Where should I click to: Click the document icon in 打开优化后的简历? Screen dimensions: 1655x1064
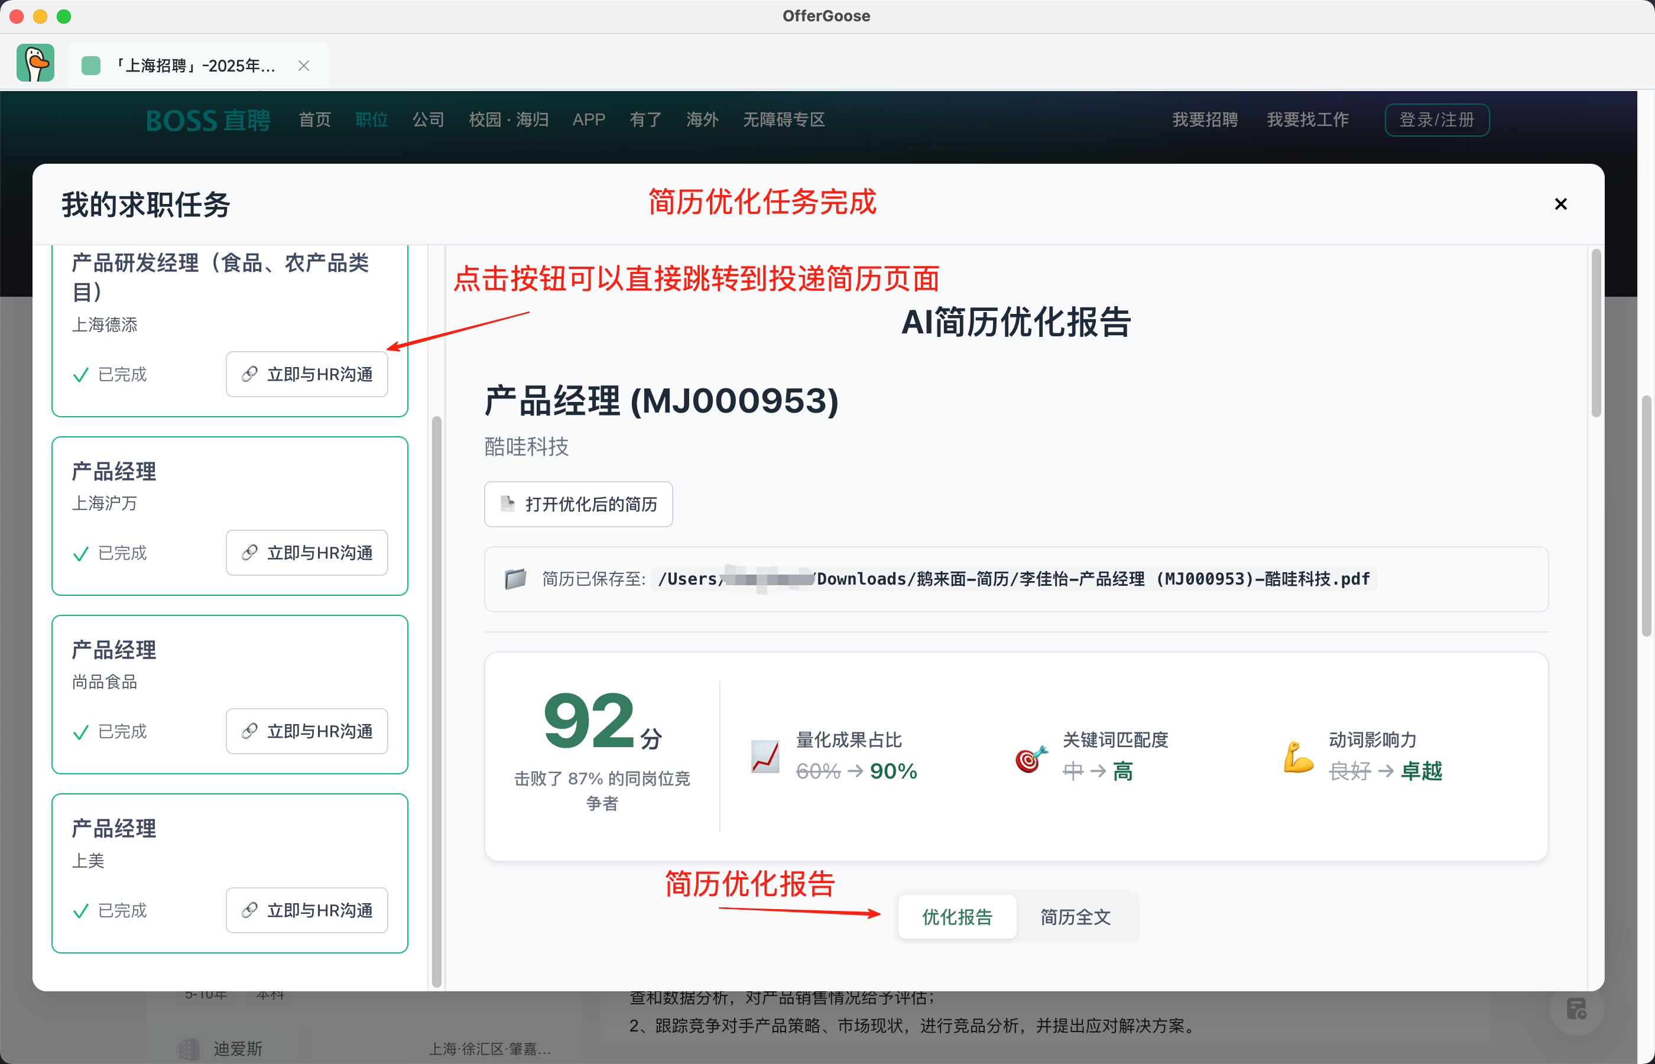click(x=508, y=504)
